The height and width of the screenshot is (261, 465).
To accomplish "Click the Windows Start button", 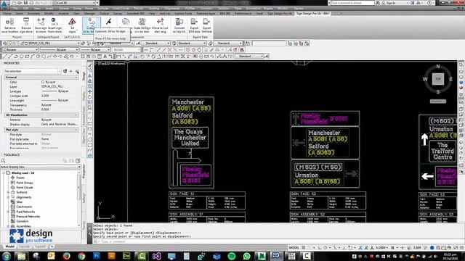I will pyautogui.click(x=6, y=256).
